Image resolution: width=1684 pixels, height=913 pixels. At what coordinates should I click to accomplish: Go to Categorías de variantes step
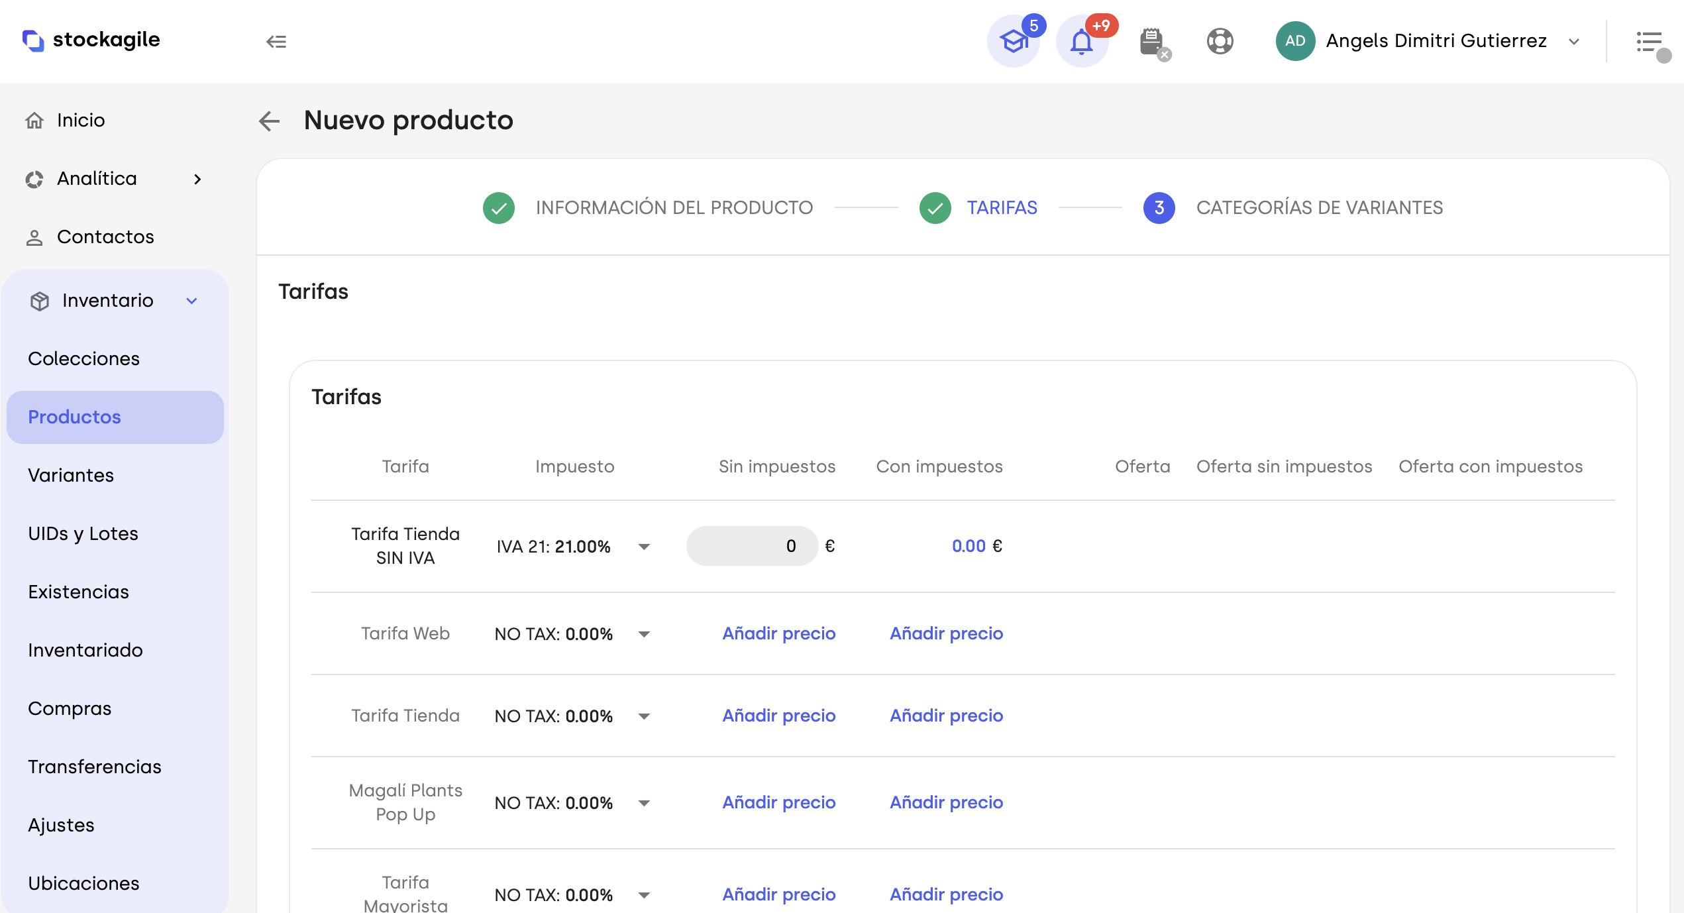[x=1319, y=208]
